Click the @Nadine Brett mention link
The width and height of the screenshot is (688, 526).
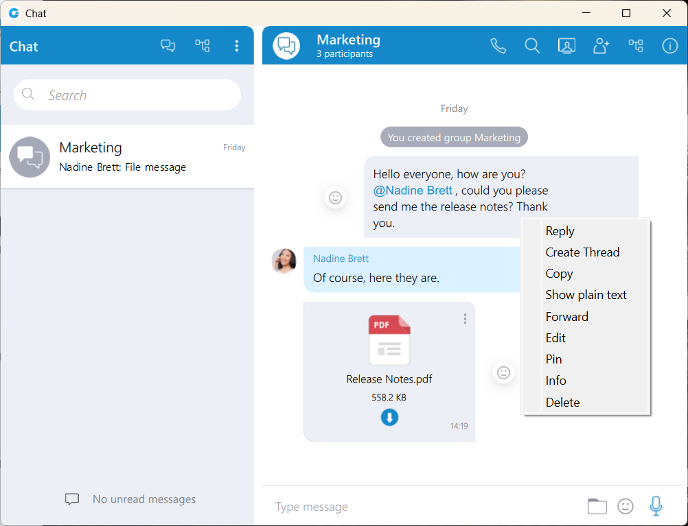pyautogui.click(x=413, y=190)
